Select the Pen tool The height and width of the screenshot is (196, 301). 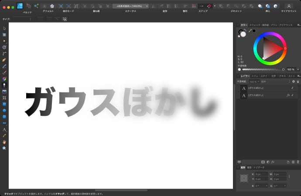click(x=4, y=59)
